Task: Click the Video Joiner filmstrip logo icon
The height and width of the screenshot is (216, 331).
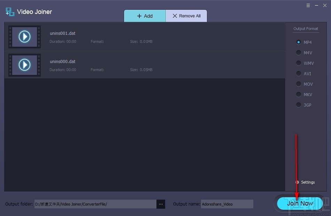Action: [x=9, y=11]
